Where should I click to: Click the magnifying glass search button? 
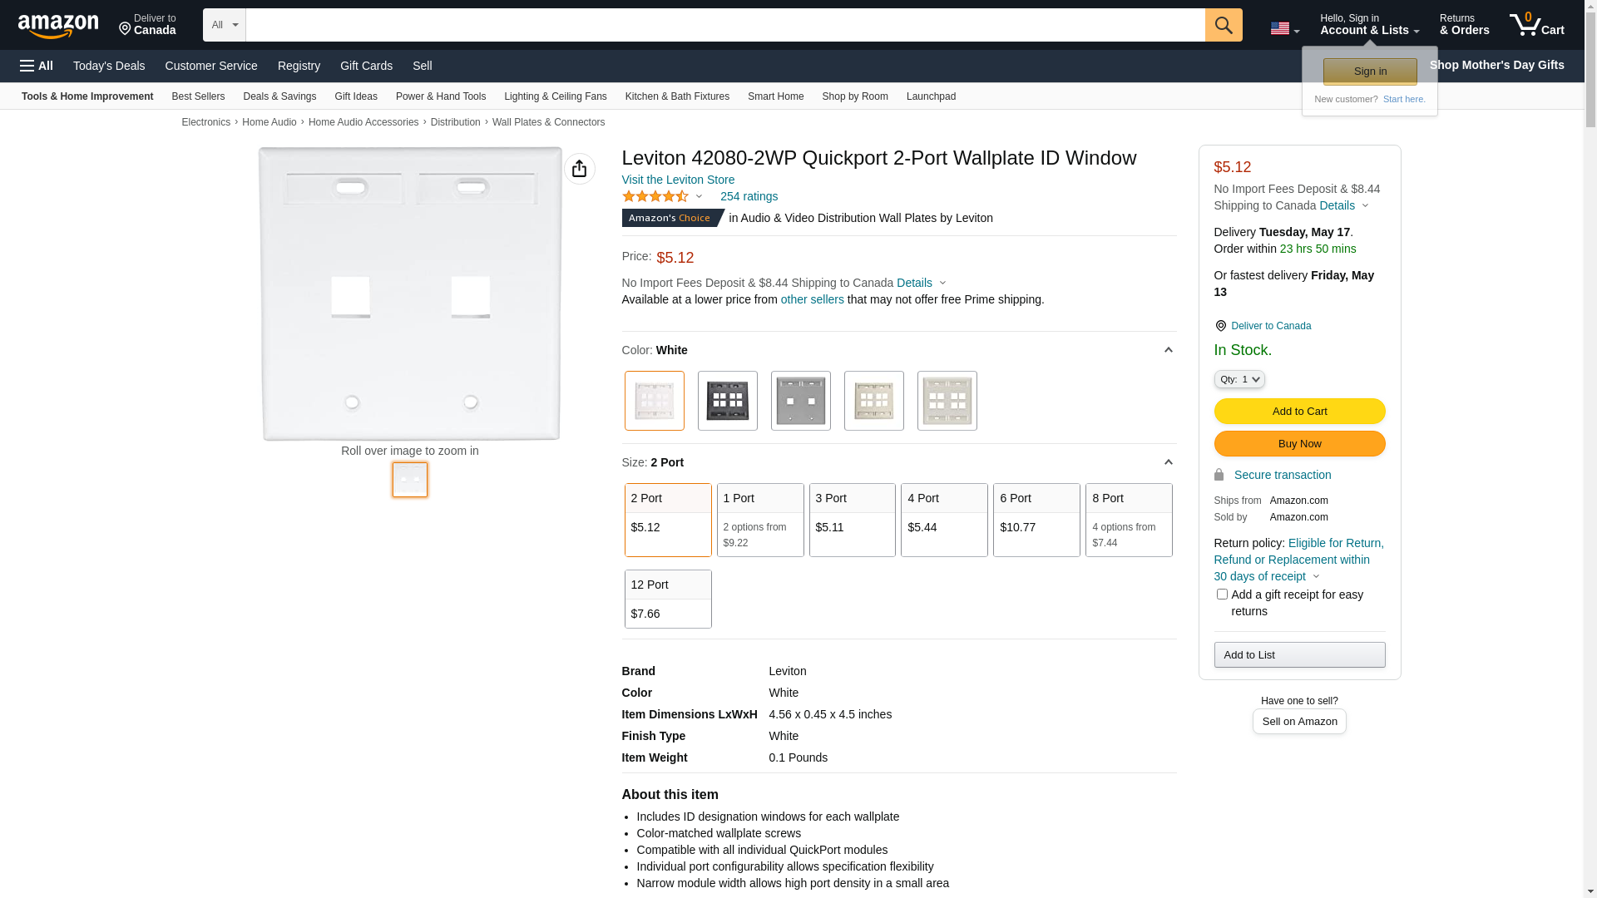[x=1223, y=25]
